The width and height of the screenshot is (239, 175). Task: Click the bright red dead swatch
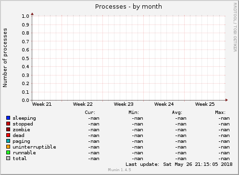[8, 135]
